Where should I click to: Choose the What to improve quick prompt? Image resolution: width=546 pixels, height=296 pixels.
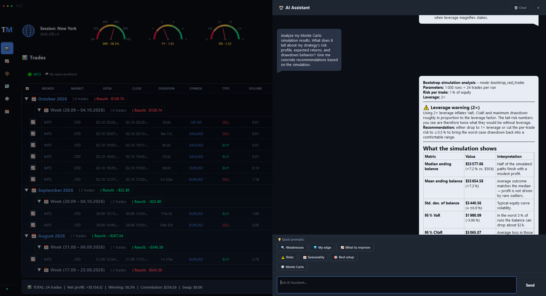pyautogui.click(x=355, y=247)
